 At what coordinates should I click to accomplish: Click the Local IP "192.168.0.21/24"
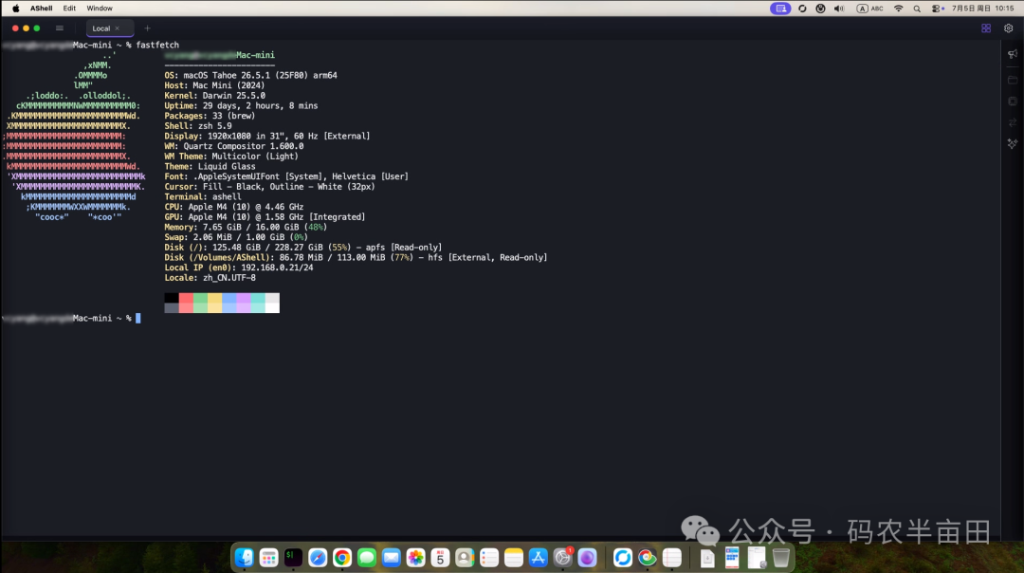coord(277,268)
